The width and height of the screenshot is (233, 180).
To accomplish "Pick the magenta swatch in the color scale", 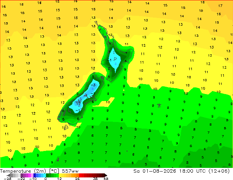I will click(29, 175).
